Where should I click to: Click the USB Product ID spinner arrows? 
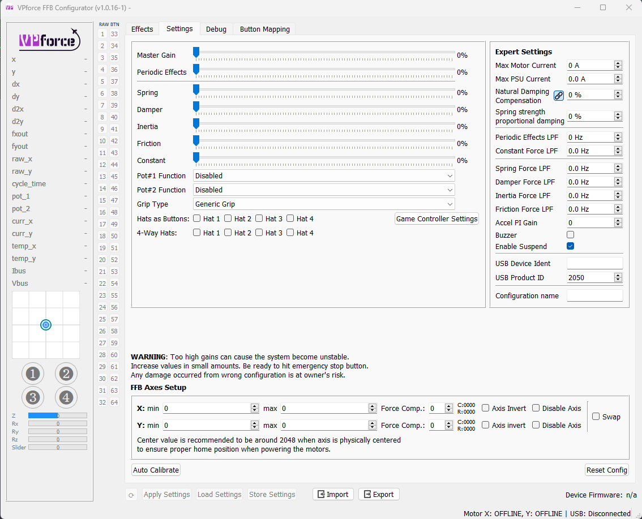[618, 277]
